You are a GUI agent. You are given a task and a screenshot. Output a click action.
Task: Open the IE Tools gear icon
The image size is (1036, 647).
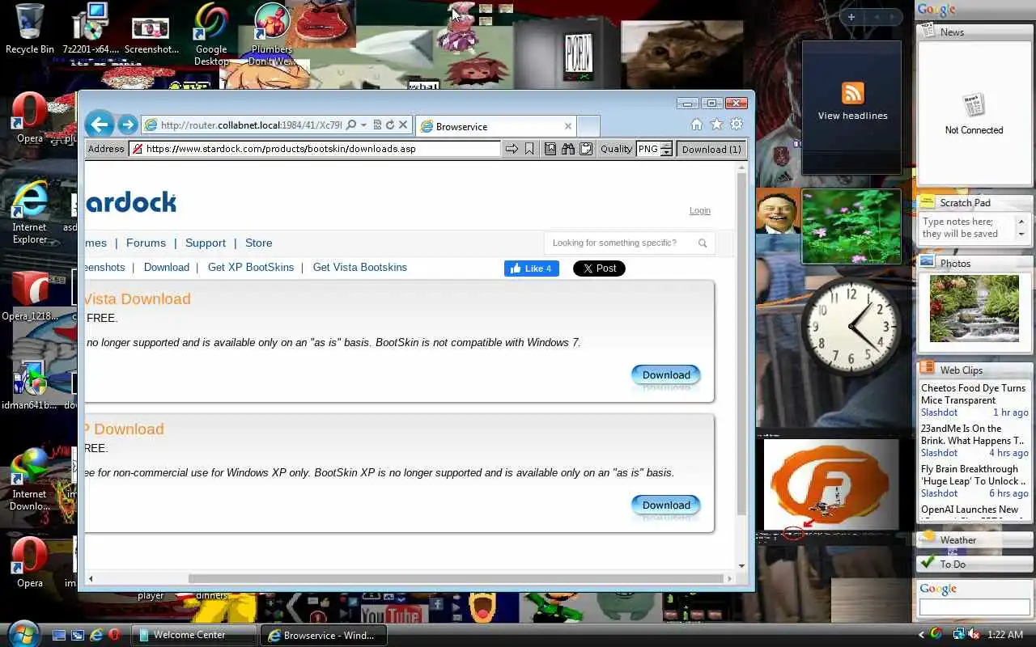[736, 125]
